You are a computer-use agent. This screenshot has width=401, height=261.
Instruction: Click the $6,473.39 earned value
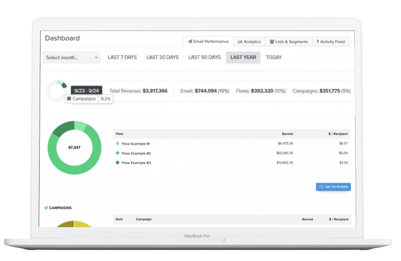tap(285, 144)
